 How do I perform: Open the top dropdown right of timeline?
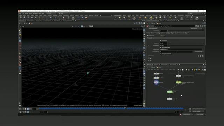point(199,109)
